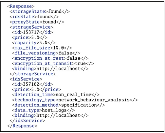Select the id value 153717
Viewport: 165px width, 133px height.
[x=31, y=32]
